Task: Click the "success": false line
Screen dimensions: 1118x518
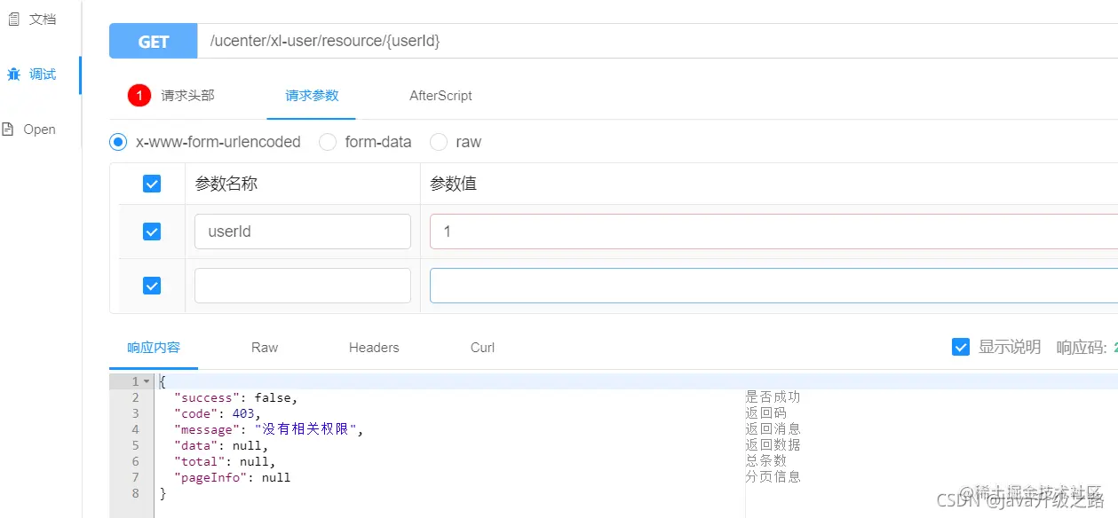Action: (236, 397)
